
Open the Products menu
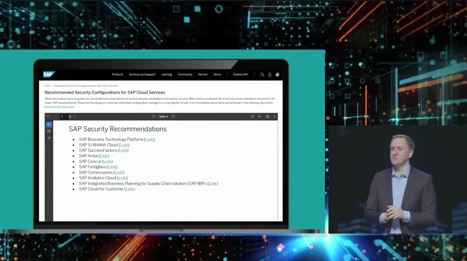117,75
